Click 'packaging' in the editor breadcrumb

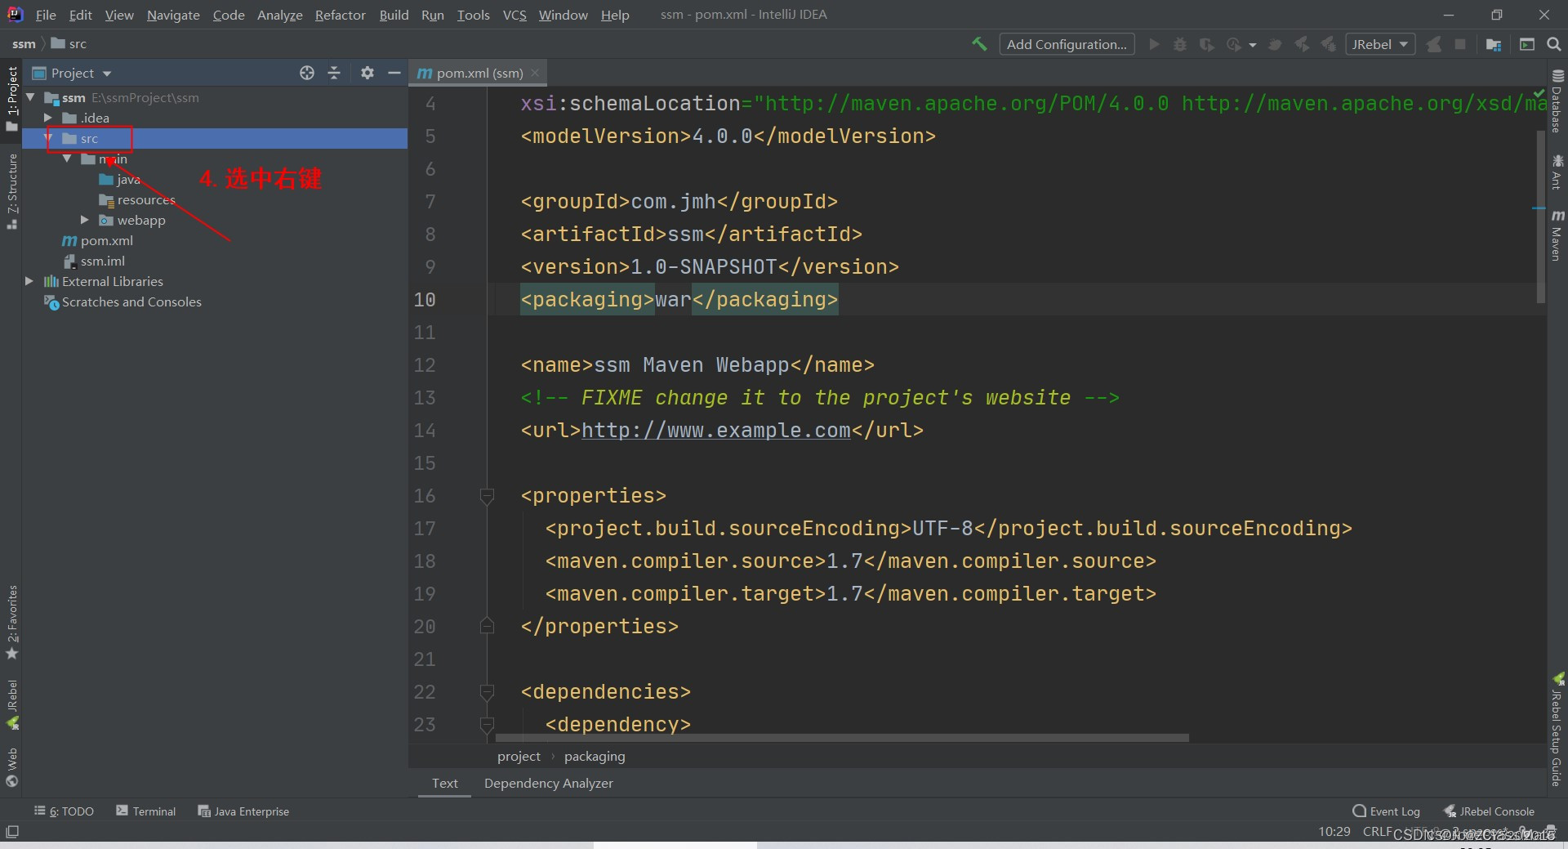tap(595, 757)
